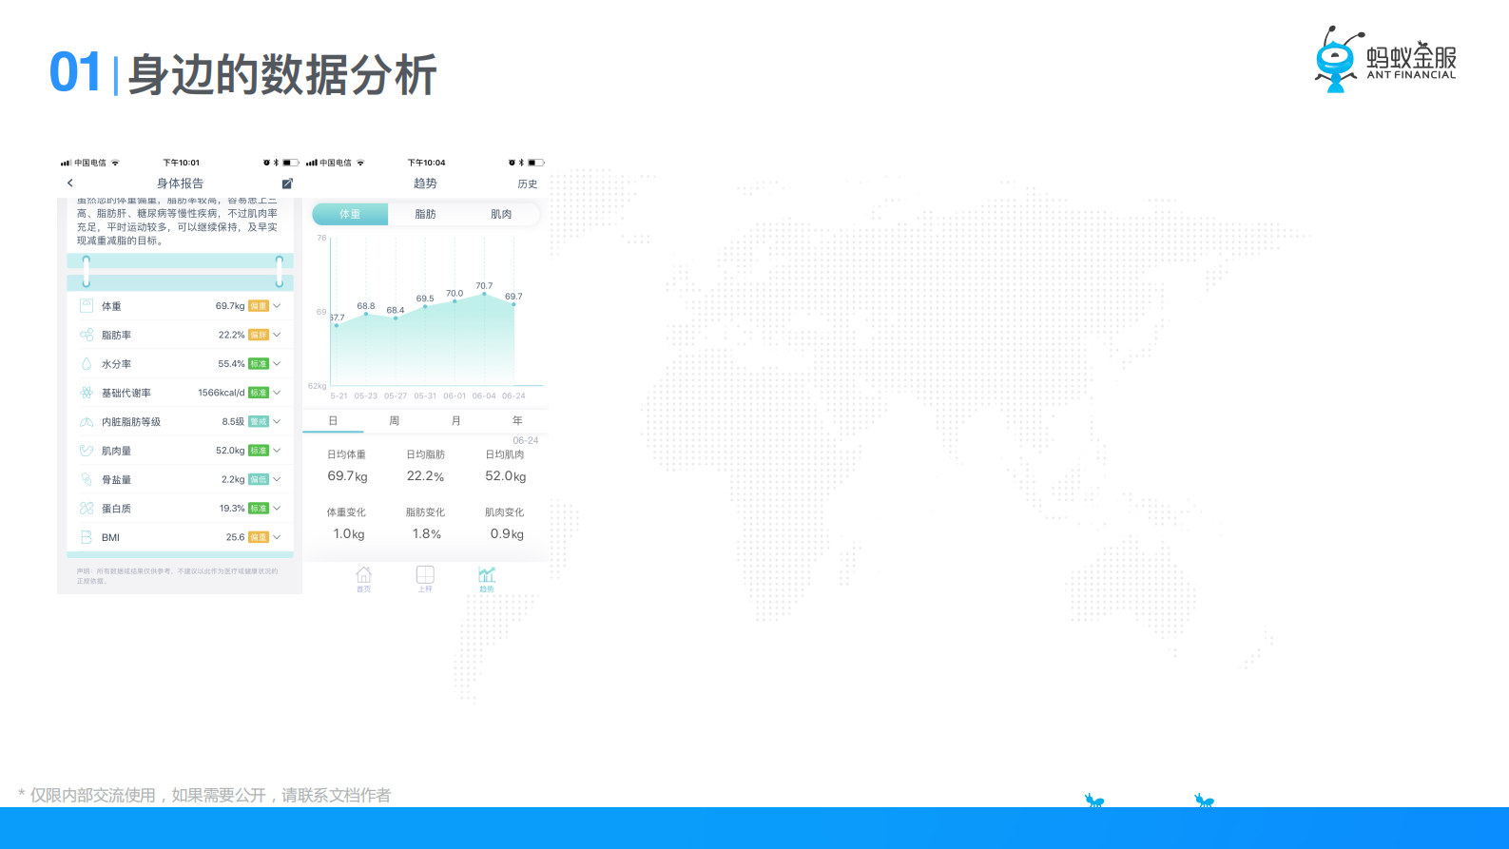This screenshot has width=1509, height=849.
Task: Click the 1566kcal/d value
Action: [221, 393]
